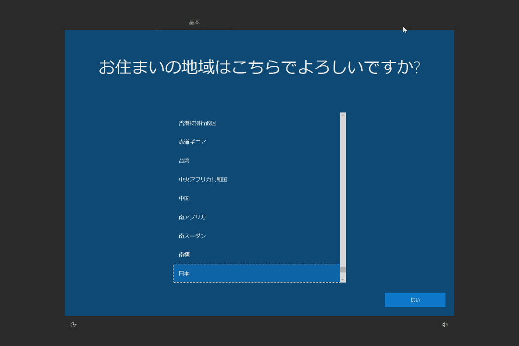Choose 赤道ギニア in the region list
The width and height of the screenshot is (519, 346).
[x=257, y=142]
